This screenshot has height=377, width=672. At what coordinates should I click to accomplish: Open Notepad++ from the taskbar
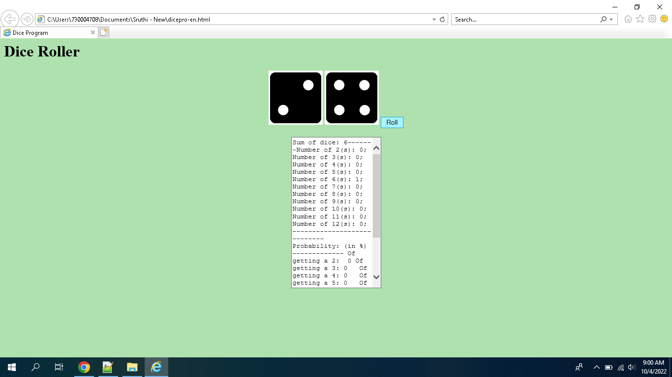[x=108, y=367]
